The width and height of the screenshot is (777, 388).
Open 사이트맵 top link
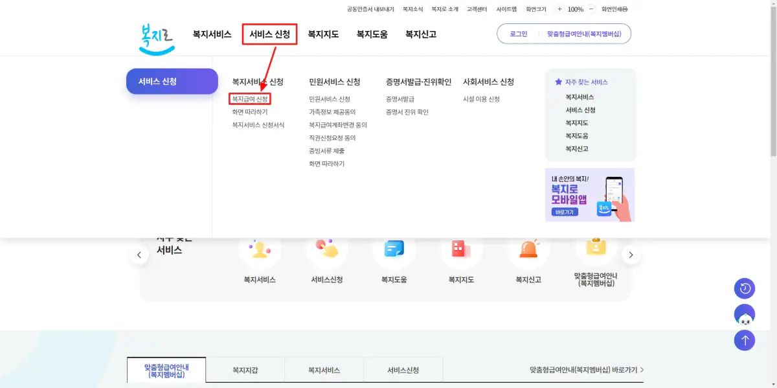[x=507, y=9]
